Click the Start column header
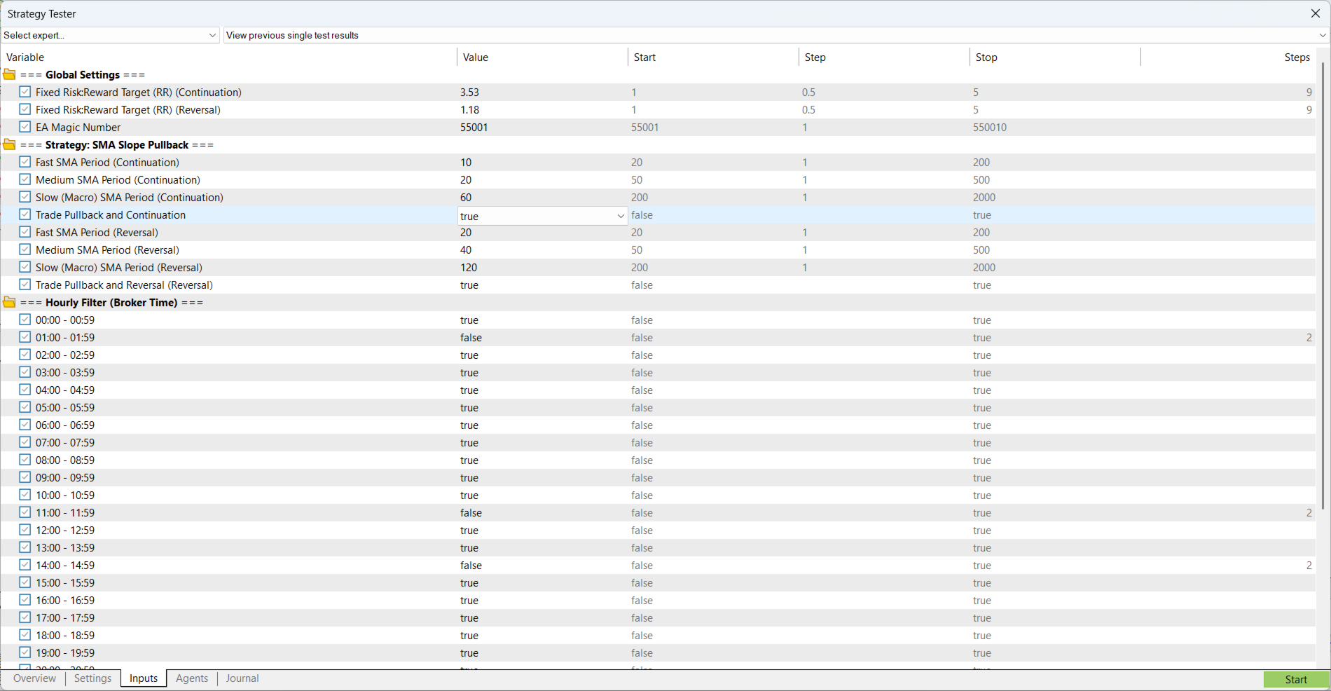This screenshot has width=1331, height=691. coord(644,57)
